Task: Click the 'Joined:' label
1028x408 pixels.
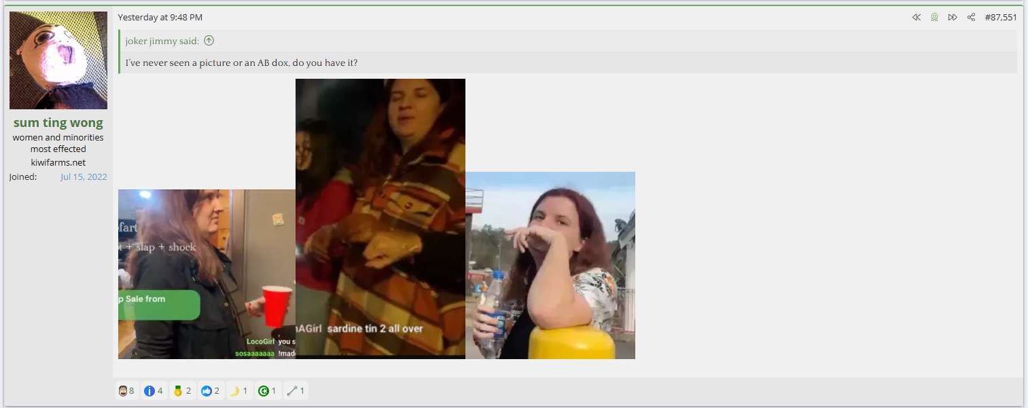Action: [x=23, y=177]
